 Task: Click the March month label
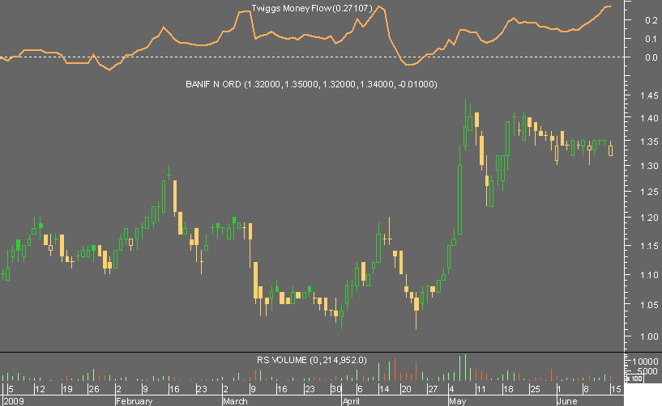(236, 401)
